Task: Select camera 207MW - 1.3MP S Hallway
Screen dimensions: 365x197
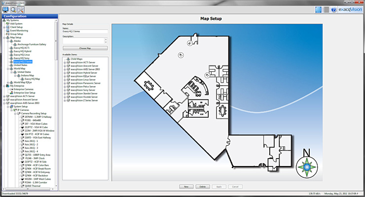Action: pos(38,117)
